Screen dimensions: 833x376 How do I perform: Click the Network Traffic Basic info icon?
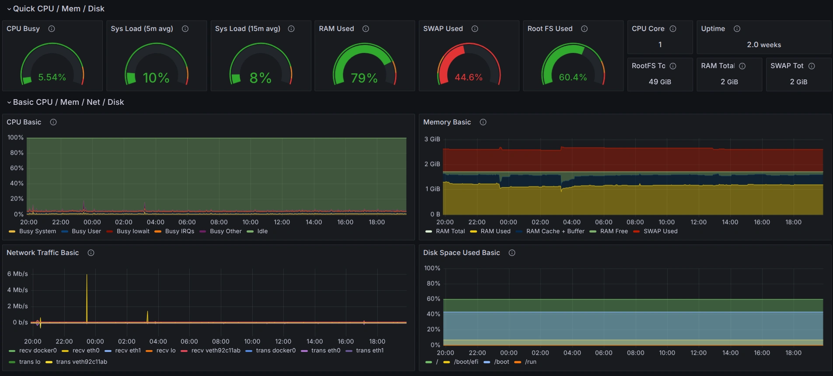coord(91,253)
